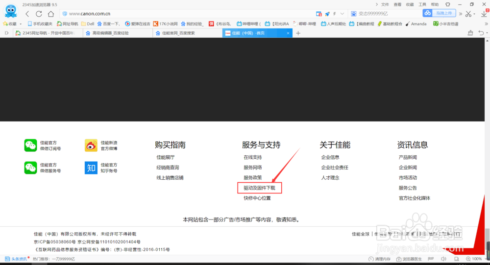Open a new tab with plus button
490x265 pixels.
click(x=298, y=33)
